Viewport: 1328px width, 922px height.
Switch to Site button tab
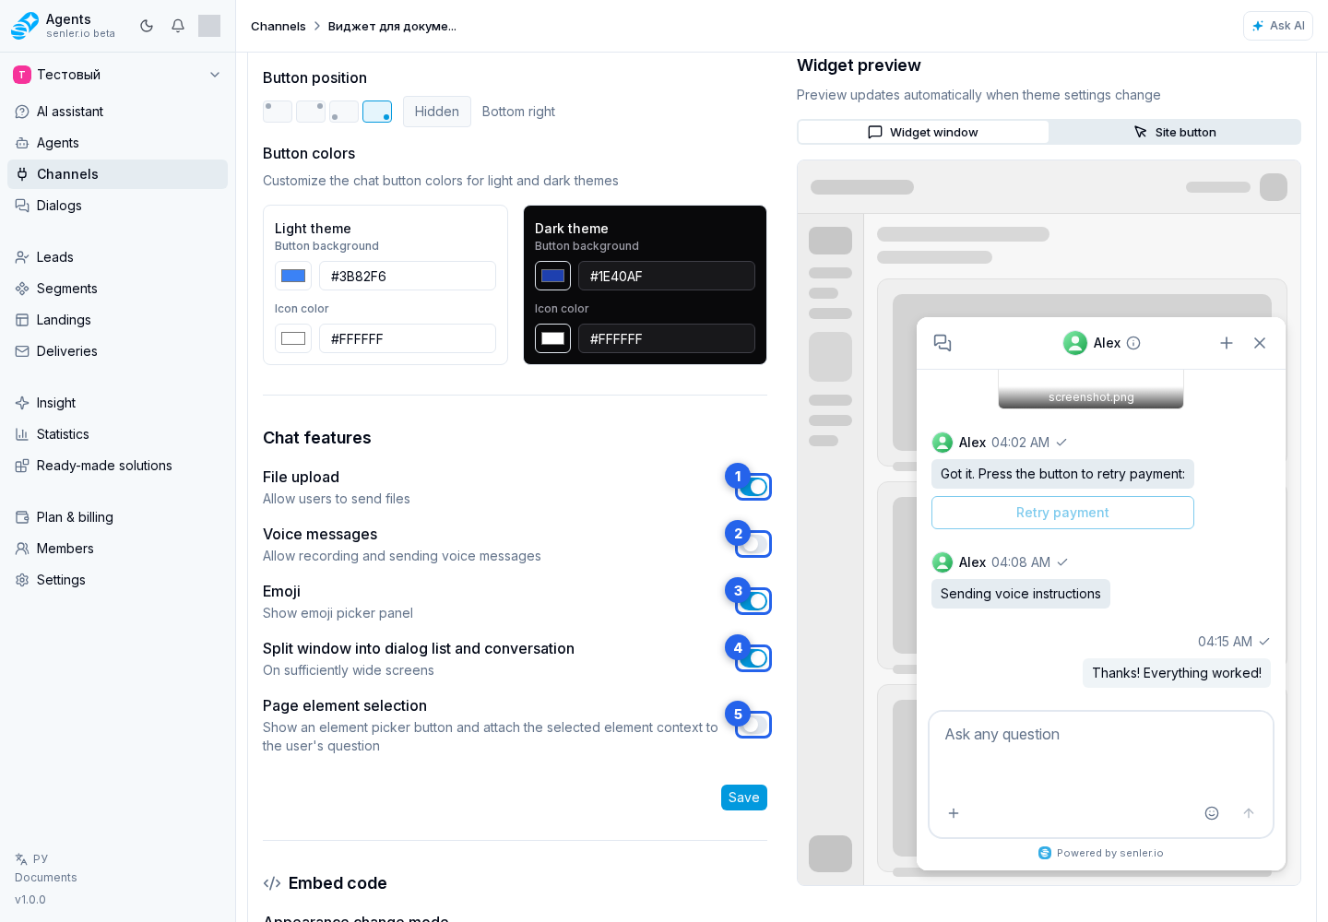pos(1175,132)
